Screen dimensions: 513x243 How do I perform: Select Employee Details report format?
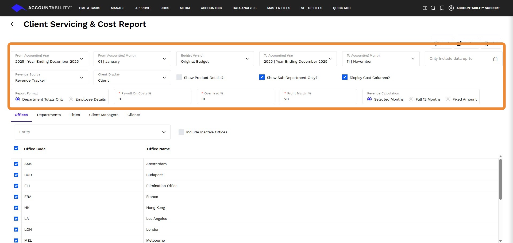71,99
